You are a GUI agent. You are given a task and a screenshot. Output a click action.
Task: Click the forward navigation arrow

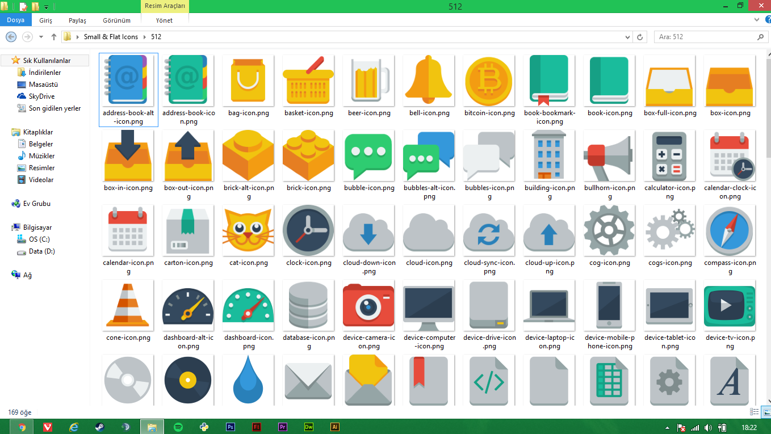(27, 37)
